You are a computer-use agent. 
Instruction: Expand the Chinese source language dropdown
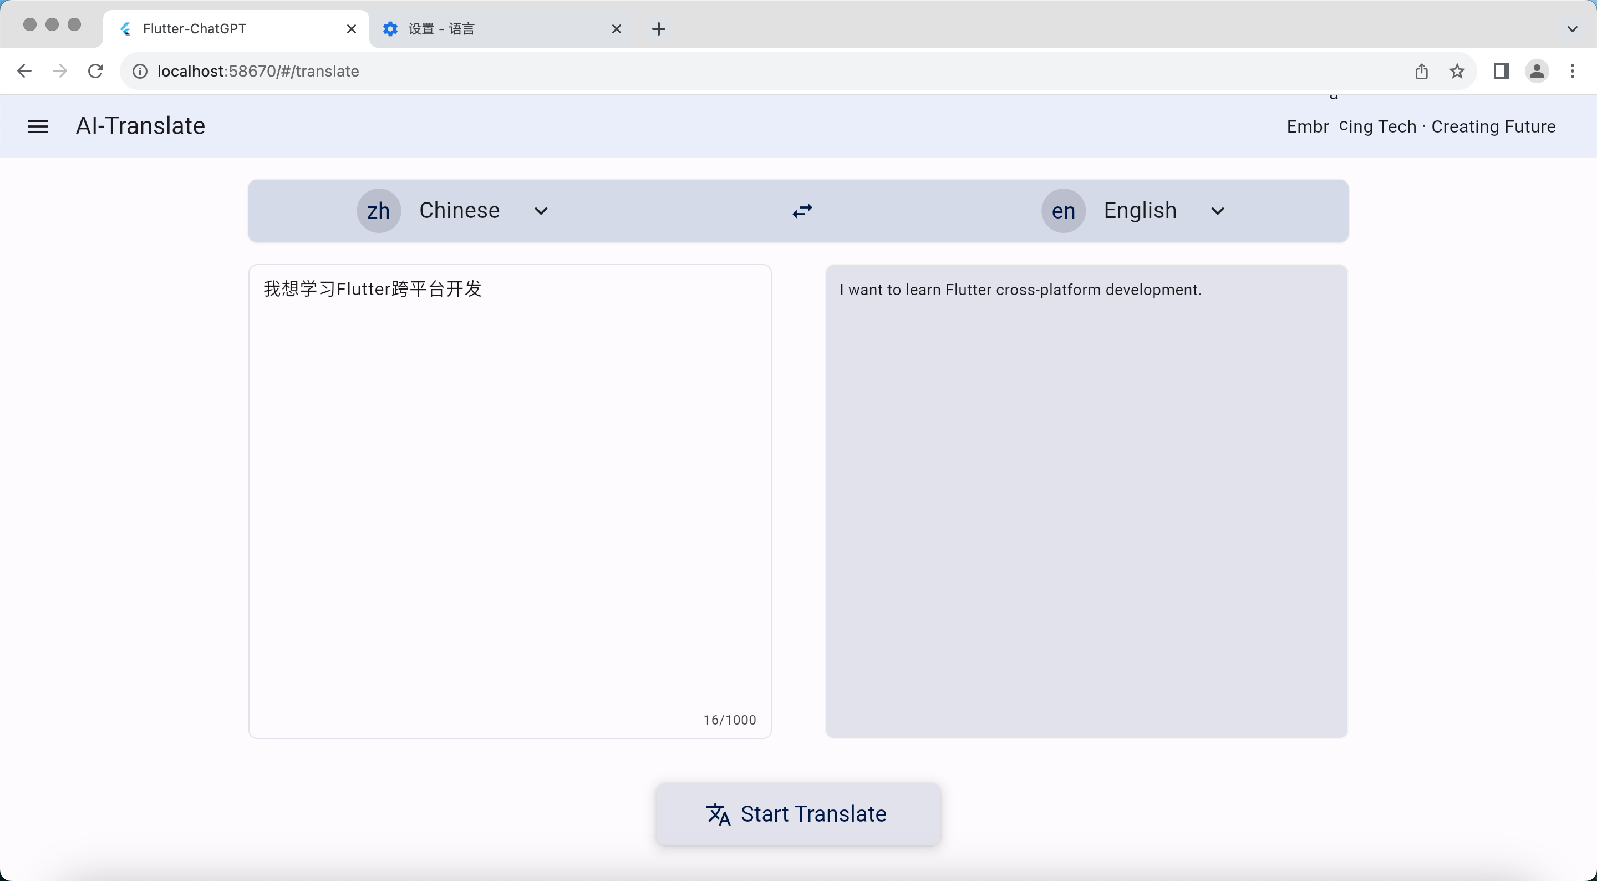[x=541, y=211]
